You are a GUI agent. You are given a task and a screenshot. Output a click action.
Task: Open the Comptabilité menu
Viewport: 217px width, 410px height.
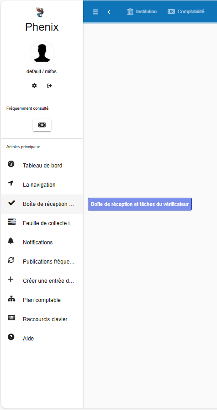(186, 12)
